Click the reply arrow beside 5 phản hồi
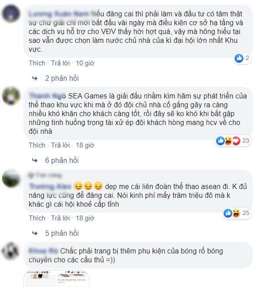The image size is (269, 287). 35,234
